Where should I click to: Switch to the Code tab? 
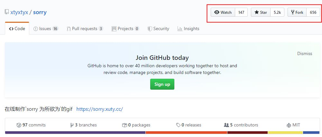point(17,28)
